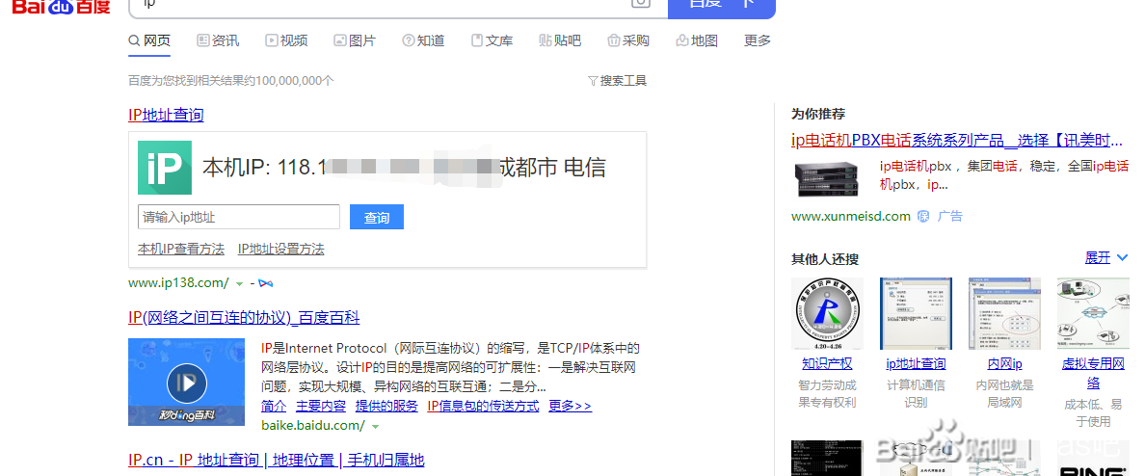The height and width of the screenshot is (476, 1145).
Task: Open the ip地址查询 related link
Action: (x=916, y=363)
